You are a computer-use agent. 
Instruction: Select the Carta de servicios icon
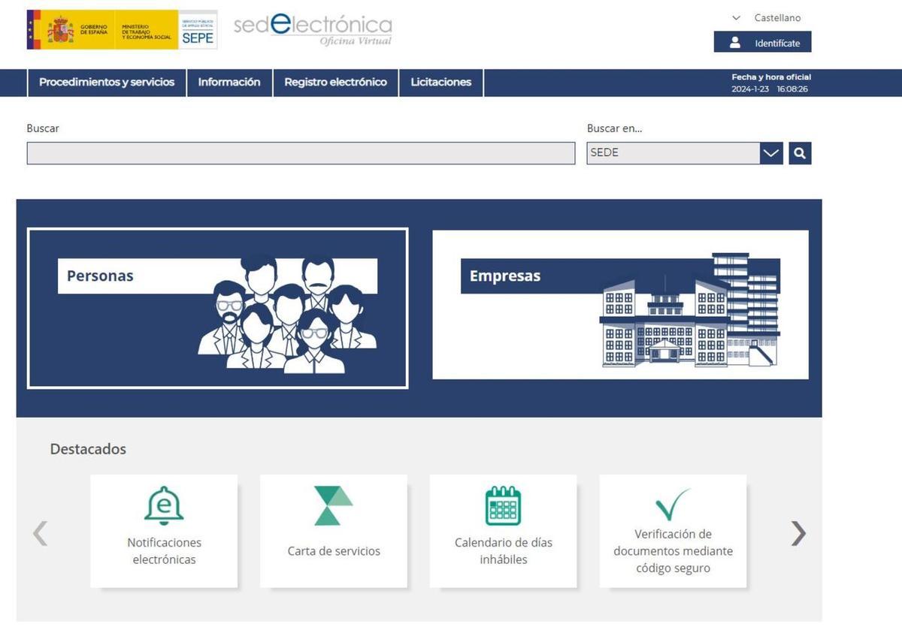coord(334,503)
